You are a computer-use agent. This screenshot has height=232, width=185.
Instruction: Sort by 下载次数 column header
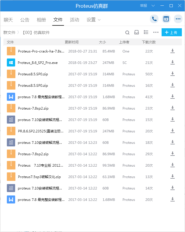pos(149,42)
